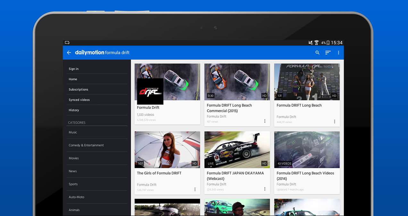Viewport: 408px width, 216px height.
Task: Open options for Formula DRIFT Long Beach Commercial
Action: 265,121
